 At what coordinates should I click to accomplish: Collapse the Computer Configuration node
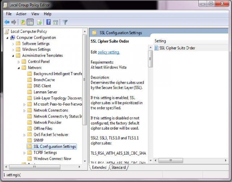(x=8, y=37)
